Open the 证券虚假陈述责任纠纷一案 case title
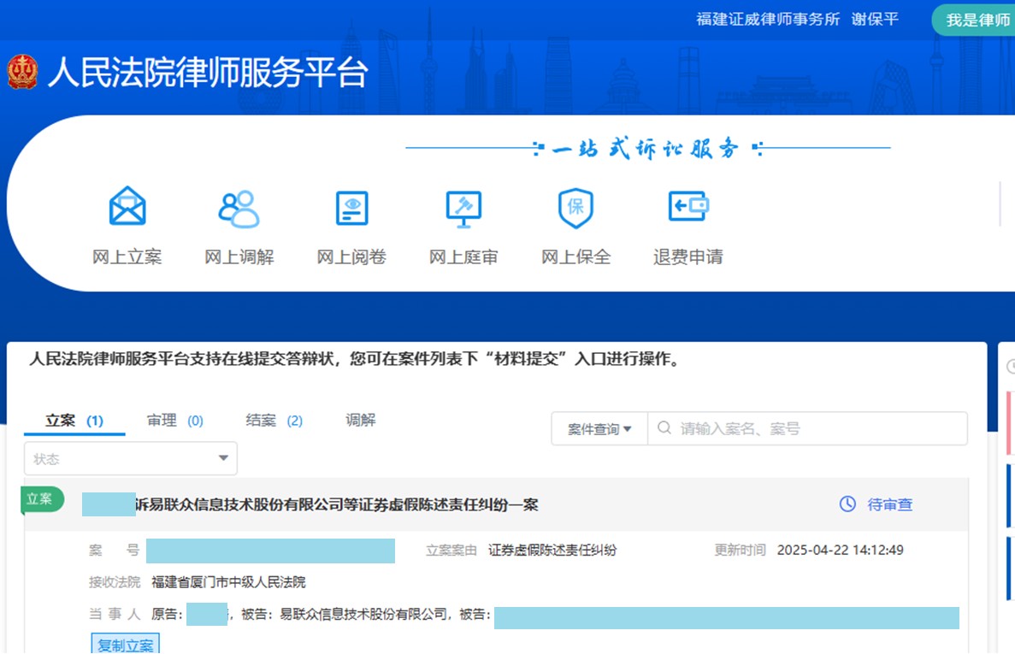The width and height of the screenshot is (1015, 654). (337, 504)
